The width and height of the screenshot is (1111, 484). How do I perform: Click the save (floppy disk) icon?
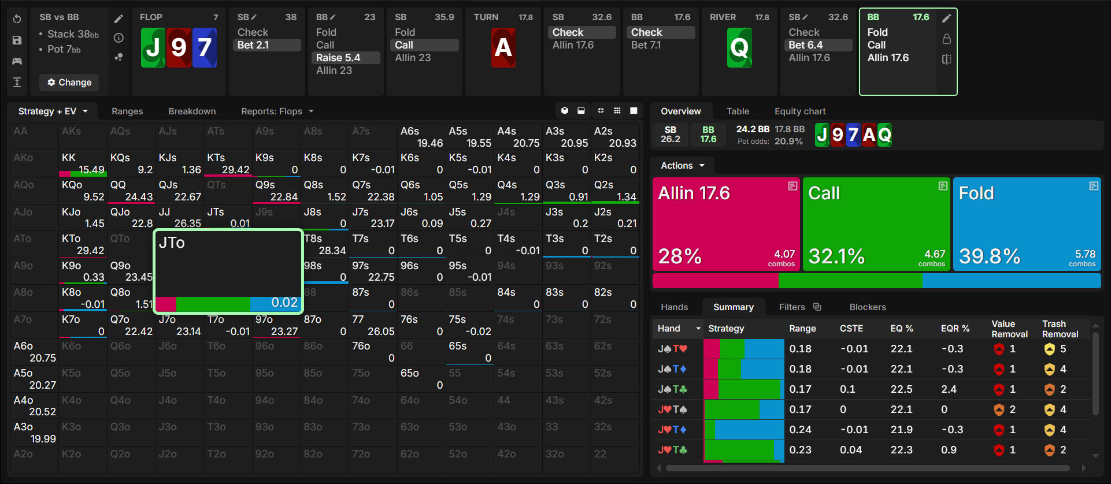coord(17,40)
